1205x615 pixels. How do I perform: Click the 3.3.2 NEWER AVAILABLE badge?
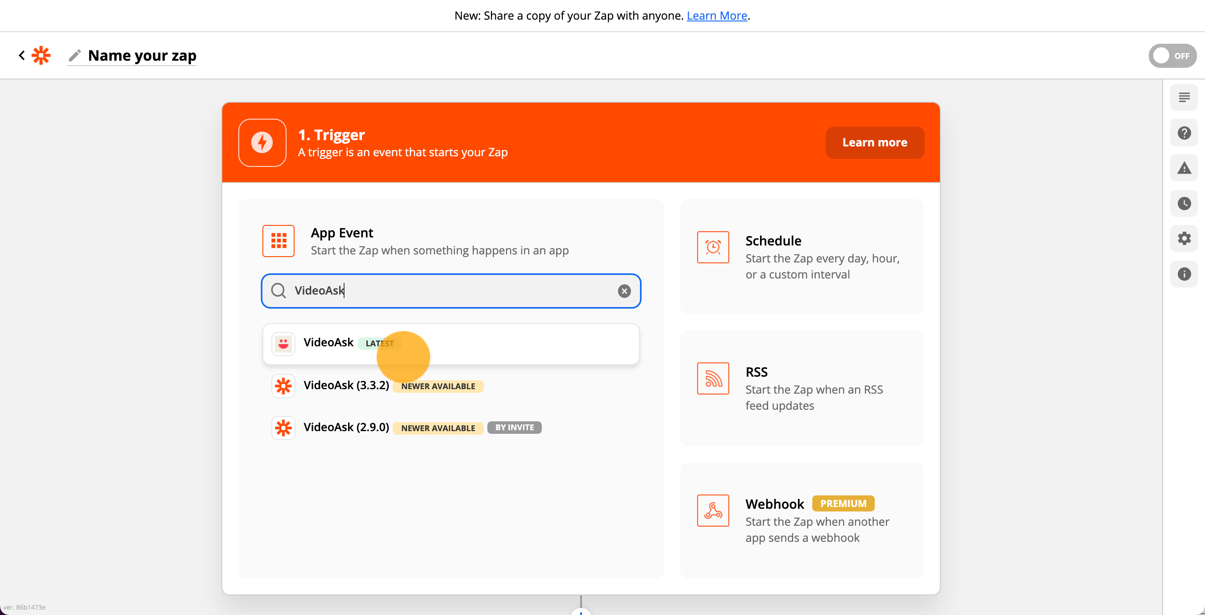tap(438, 386)
